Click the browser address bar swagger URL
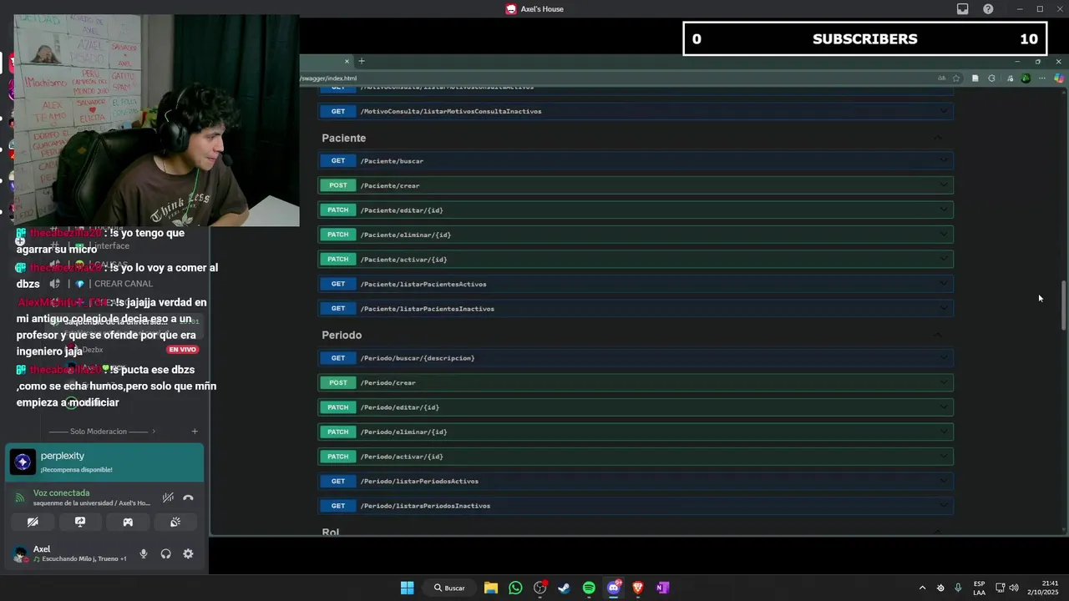Screen dimensions: 1069x601 click(x=329, y=78)
